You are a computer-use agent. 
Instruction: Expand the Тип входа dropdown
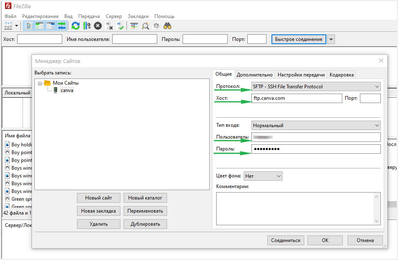[316, 126]
